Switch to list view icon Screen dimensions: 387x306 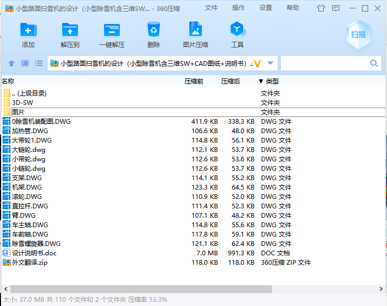(x=39, y=63)
